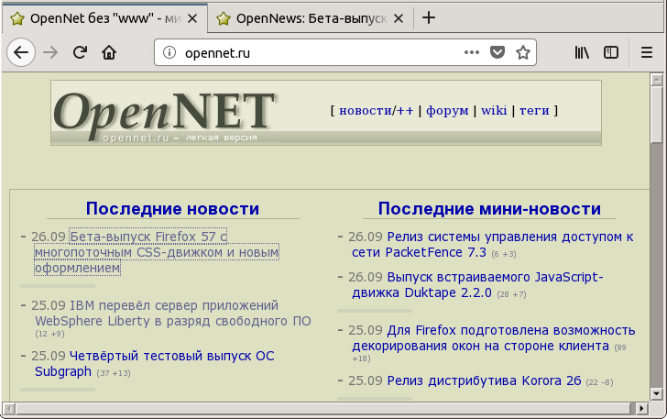Click comment count '(12 +9)' under WebSphere
The image size is (667, 419).
(49, 334)
